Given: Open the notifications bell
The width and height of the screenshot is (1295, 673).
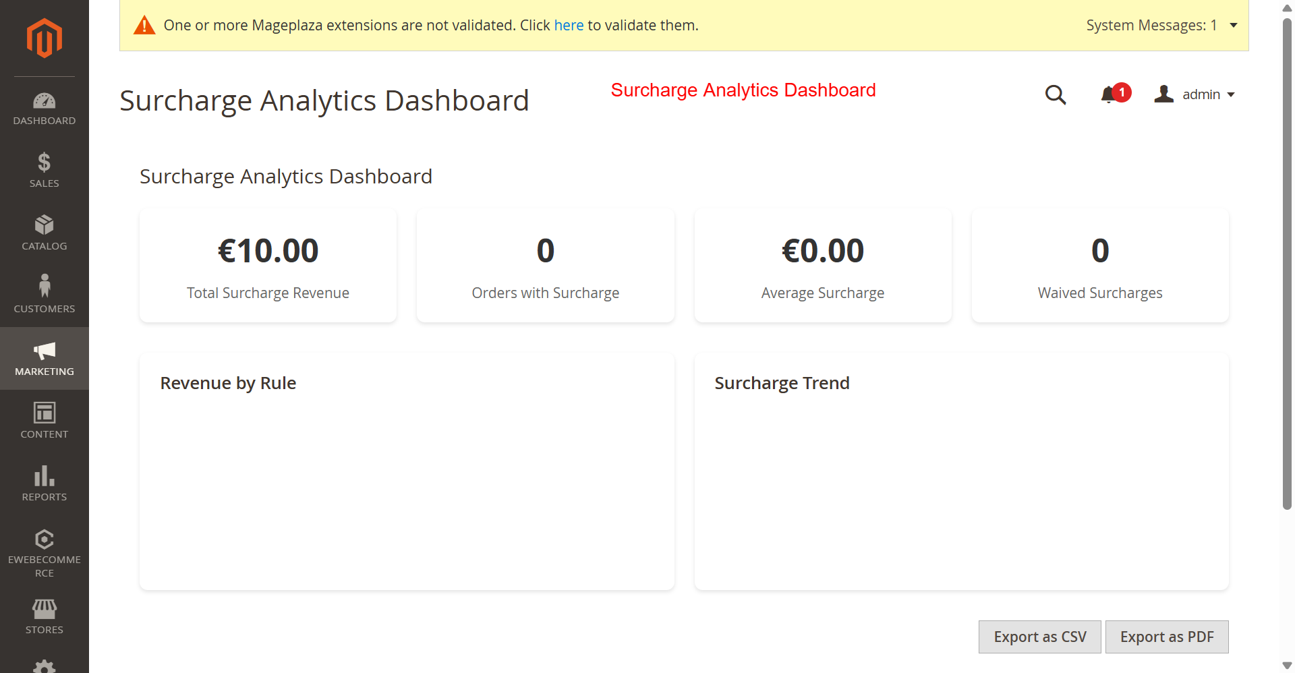Looking at the screenshot, I should 1108,95.
